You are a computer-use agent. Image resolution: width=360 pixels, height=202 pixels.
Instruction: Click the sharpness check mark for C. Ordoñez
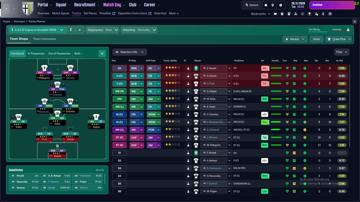(x=294, y=114)
